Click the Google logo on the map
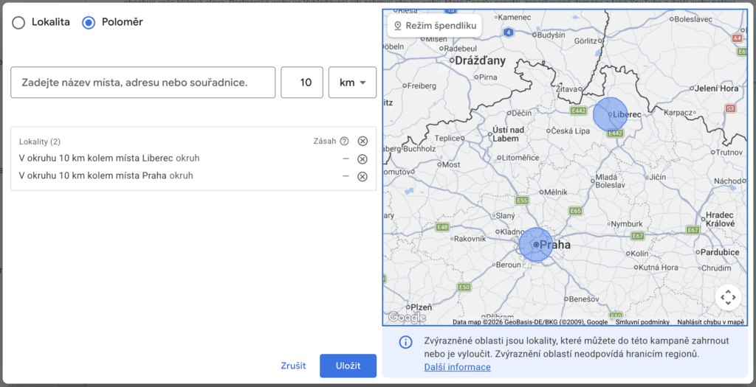The height and width of the screenshot is (387, 756). coord(407,317)
